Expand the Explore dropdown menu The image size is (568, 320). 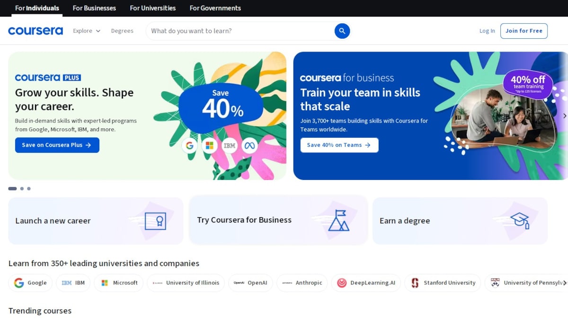click(87, 31)
